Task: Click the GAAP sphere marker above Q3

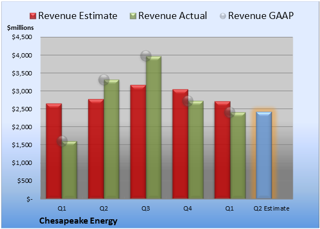Action: (146, 55)
